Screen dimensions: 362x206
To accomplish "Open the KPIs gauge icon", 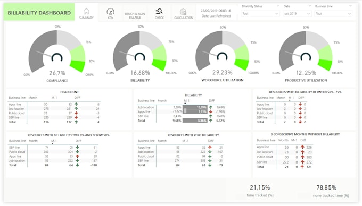I will pos(110,12).
